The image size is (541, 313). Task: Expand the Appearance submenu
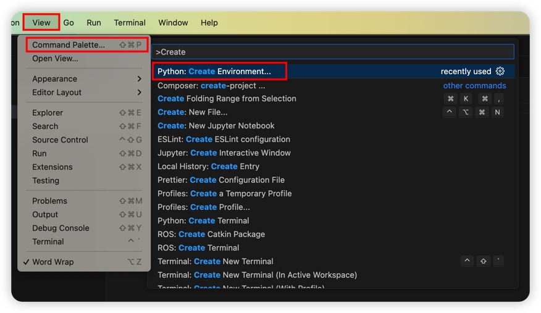tap(84, 79)
